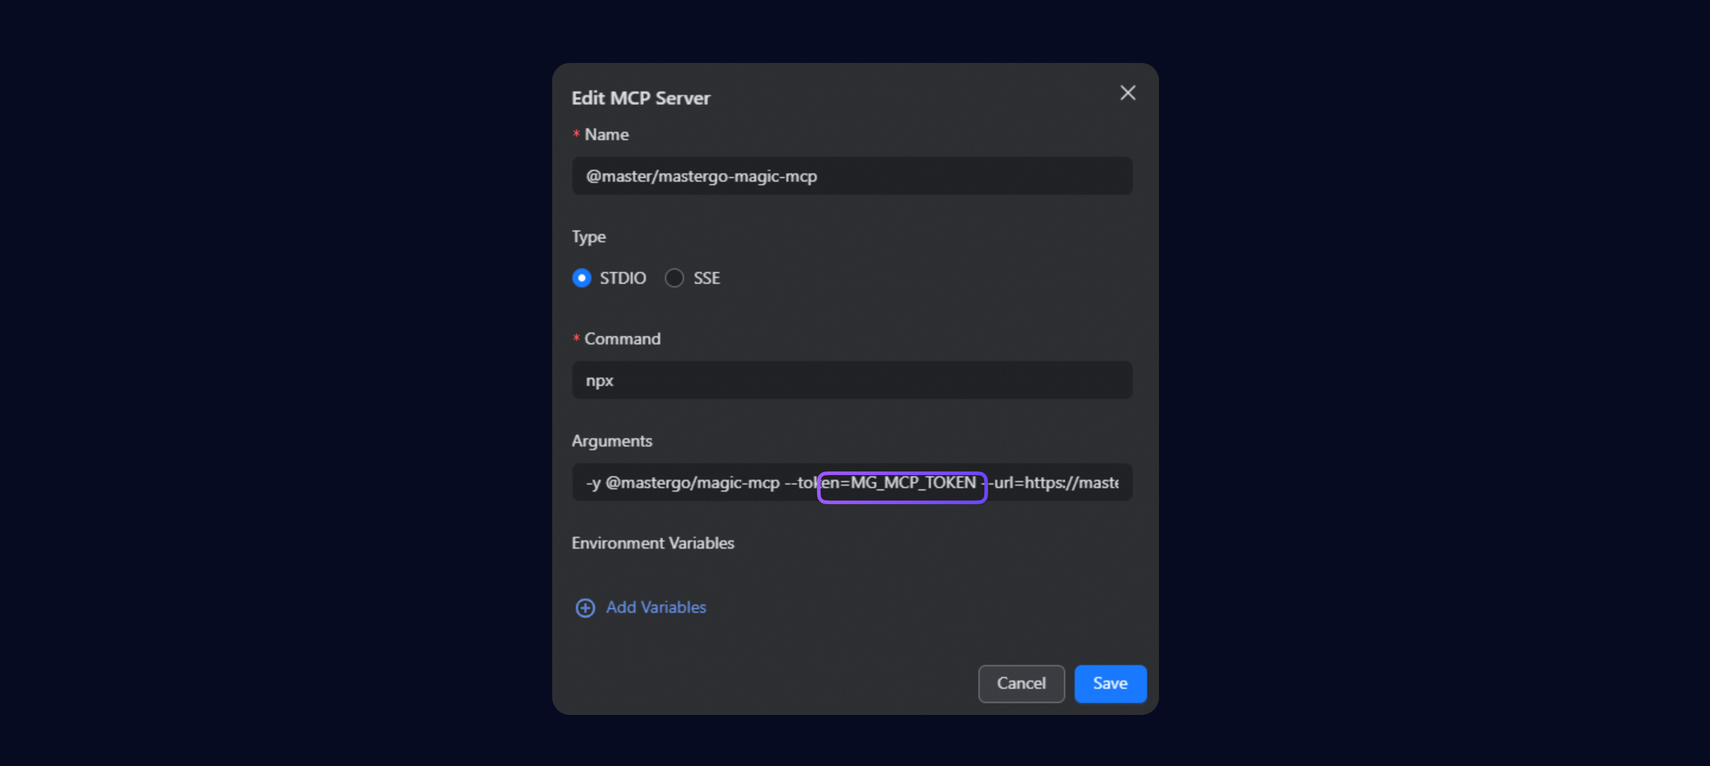Click at the start of Arguments field
Viewport: 1710px width, 766px height.
click(587, 483)
